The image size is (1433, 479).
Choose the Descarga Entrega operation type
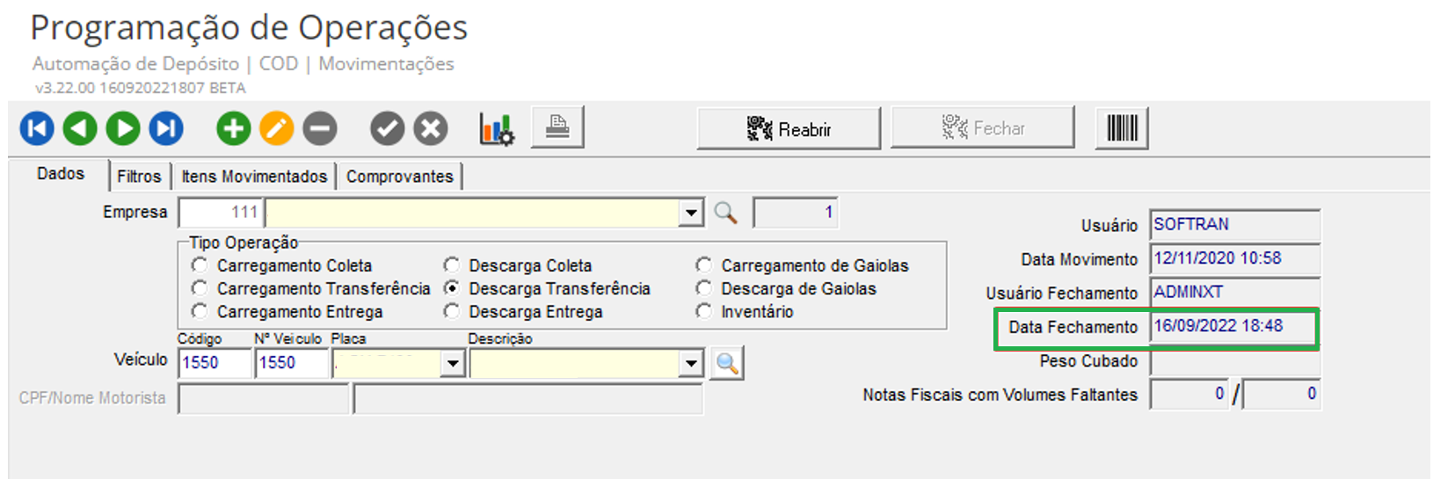(x=452, y=312)
